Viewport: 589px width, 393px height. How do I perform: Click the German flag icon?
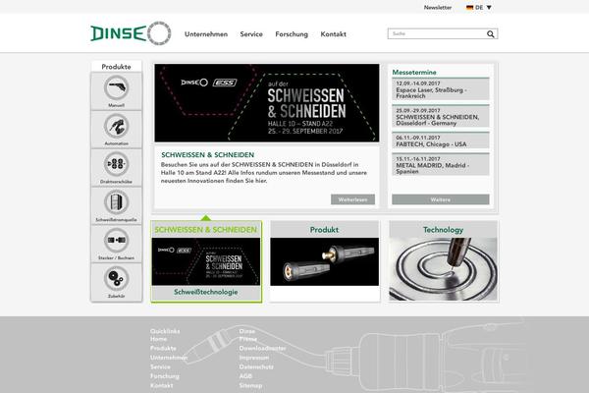pyautogui.click(x=469, y=7)
